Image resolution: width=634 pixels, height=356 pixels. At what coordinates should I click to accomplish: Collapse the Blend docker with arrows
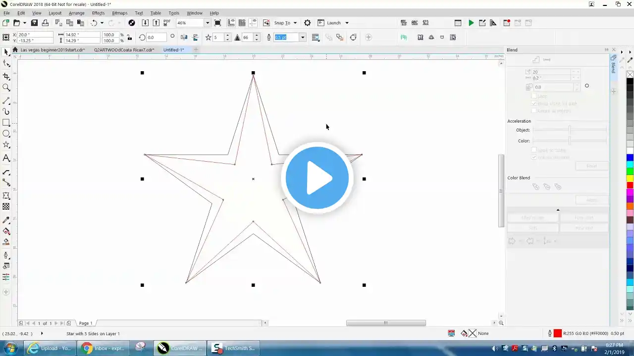[x=607, y=50]
